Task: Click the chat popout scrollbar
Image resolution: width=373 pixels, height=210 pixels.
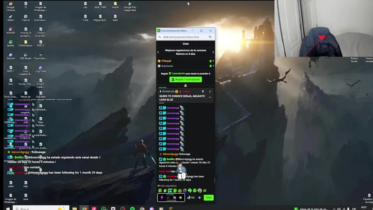Action: (x=214, y=180)
